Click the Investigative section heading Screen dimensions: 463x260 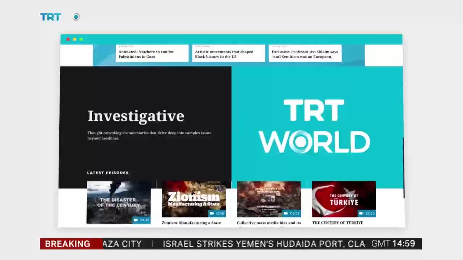[136, 116]
